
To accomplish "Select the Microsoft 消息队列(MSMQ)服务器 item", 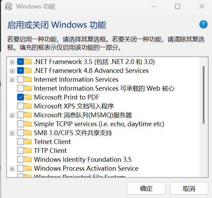I will 83,115.
